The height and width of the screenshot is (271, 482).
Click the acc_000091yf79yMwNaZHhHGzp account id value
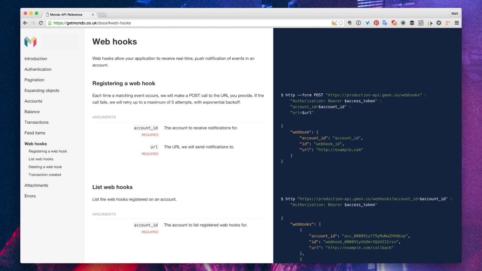pos(375,236)
